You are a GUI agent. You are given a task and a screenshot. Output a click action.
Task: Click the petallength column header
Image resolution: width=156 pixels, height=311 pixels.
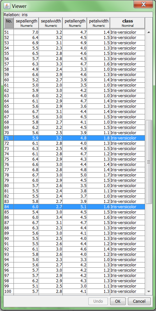pos(75,23)
